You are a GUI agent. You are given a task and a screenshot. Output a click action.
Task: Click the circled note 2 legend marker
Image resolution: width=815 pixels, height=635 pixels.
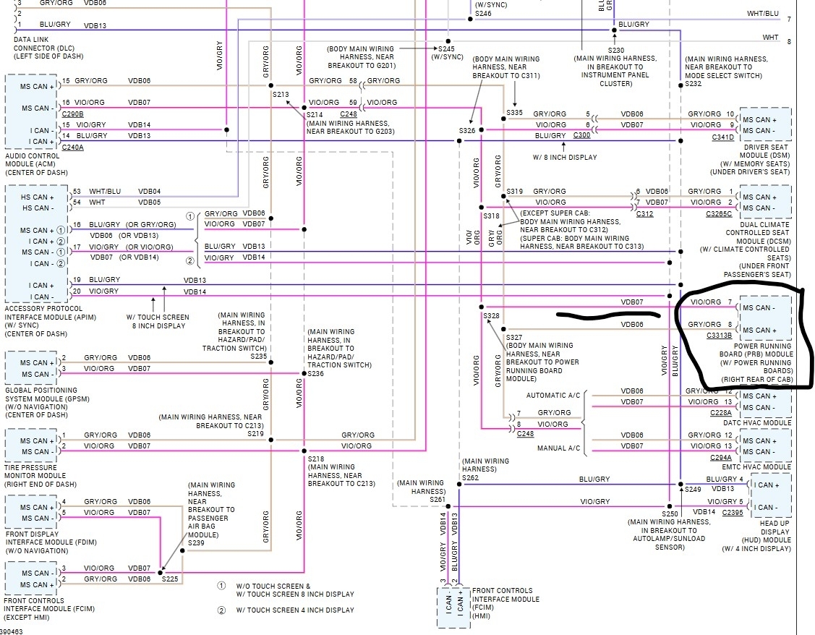[221, 610]
